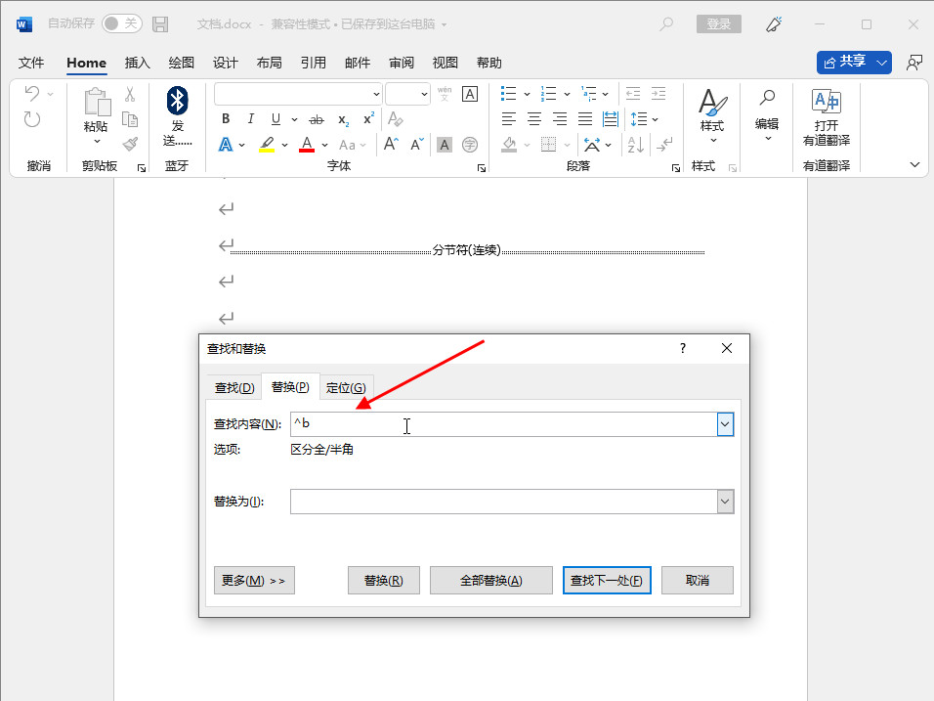This screenshot has width=934, height=701.
Task: Open the 定位 (Go To) tab
Action: pyautogui.click(x=346, y=388)
